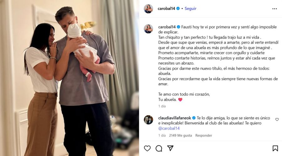Screen dimensions: 282x156
Task: Open claudiavillafaneok username link
Action: [x=175, y=118]
